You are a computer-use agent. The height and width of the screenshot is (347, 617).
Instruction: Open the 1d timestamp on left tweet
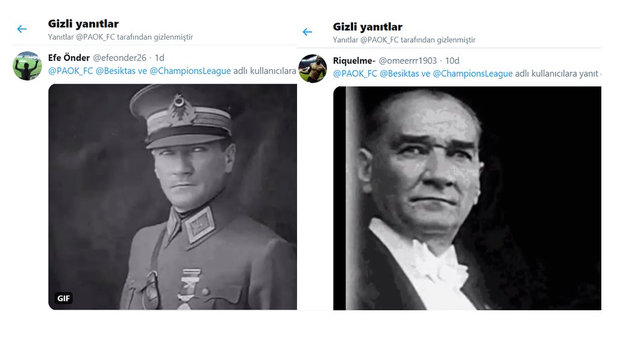(x=159, y=58)
